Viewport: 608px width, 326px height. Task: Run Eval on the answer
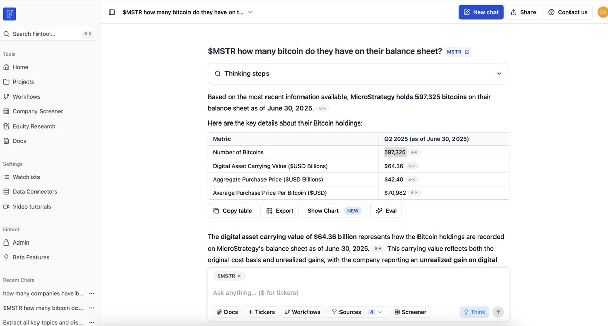[x=386, y=211]
